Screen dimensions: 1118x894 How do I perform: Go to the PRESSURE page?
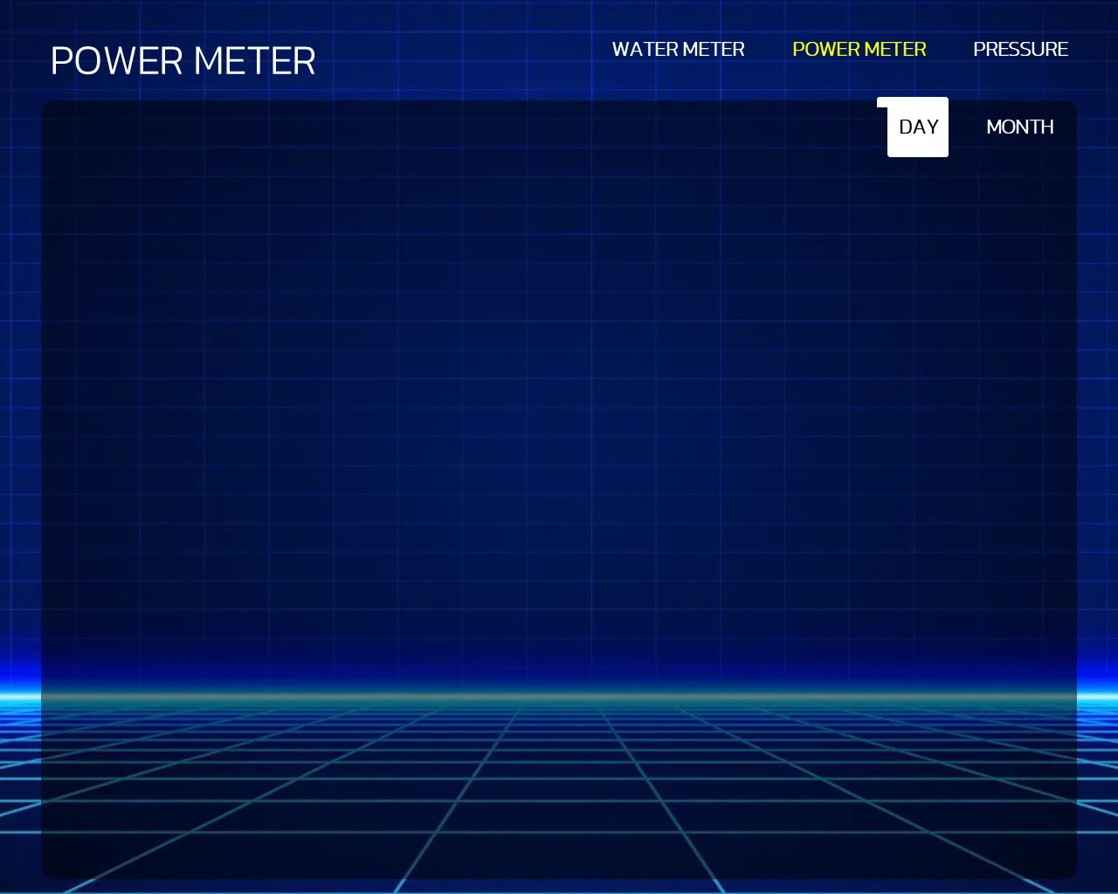1020,50
